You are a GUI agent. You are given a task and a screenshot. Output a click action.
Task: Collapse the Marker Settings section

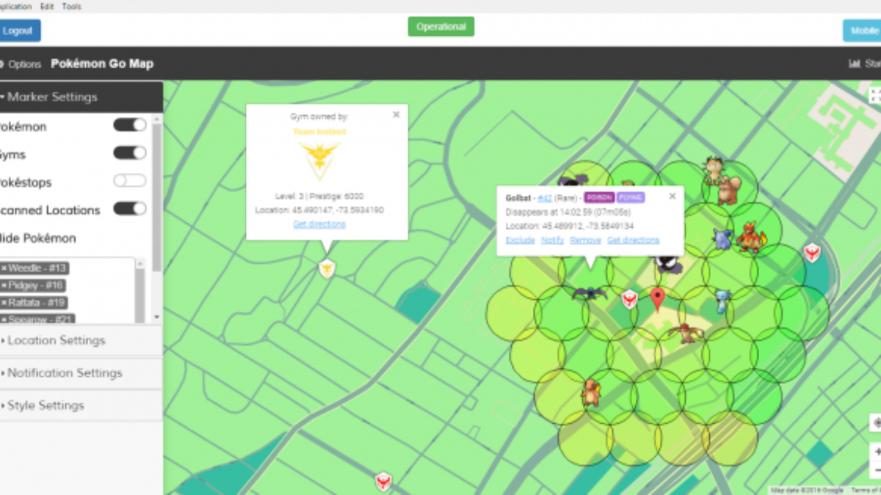point(81,97)
